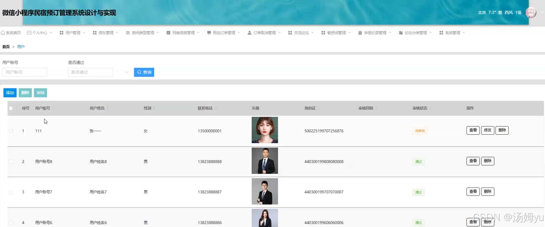Click the sort arrows on 用户账号 column
The height and width of the screenshot is (227, 545).
(53, 108)
